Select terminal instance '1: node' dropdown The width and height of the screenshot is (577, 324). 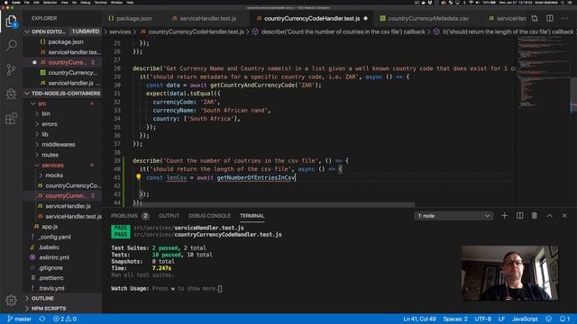[x=453, y=216]
